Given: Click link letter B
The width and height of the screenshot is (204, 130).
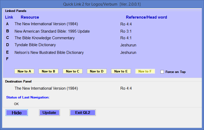Looking at the screenshot, I should (x=7, y=31).
